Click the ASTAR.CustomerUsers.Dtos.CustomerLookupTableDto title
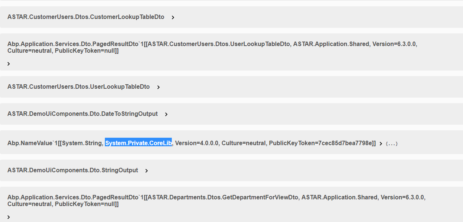Screen dimensions: 463x222 pos(86,17)
